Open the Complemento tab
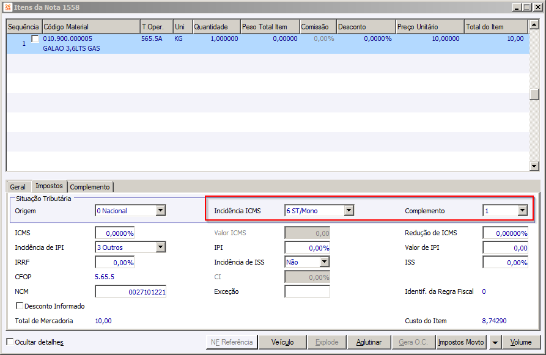Screen dimensions: 546x355 click(x=90, y=187)
